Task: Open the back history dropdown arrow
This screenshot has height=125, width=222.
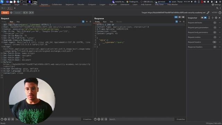Action: 27,12
